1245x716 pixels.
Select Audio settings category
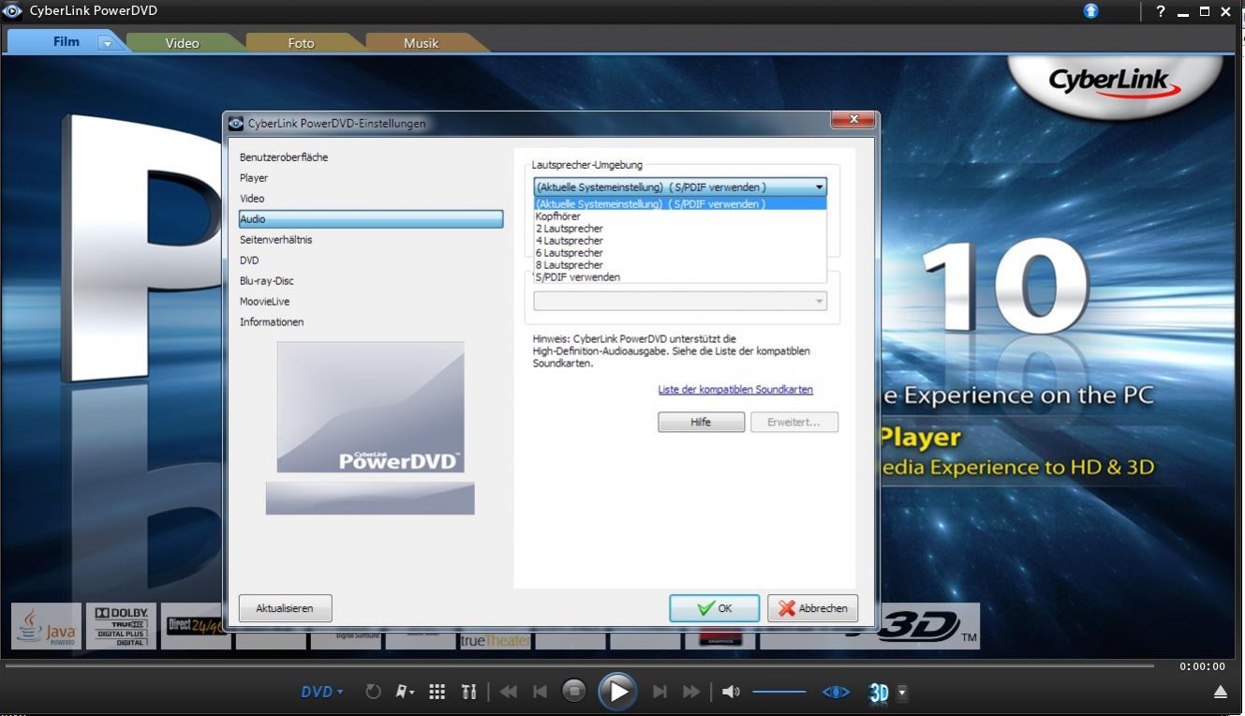371,219
